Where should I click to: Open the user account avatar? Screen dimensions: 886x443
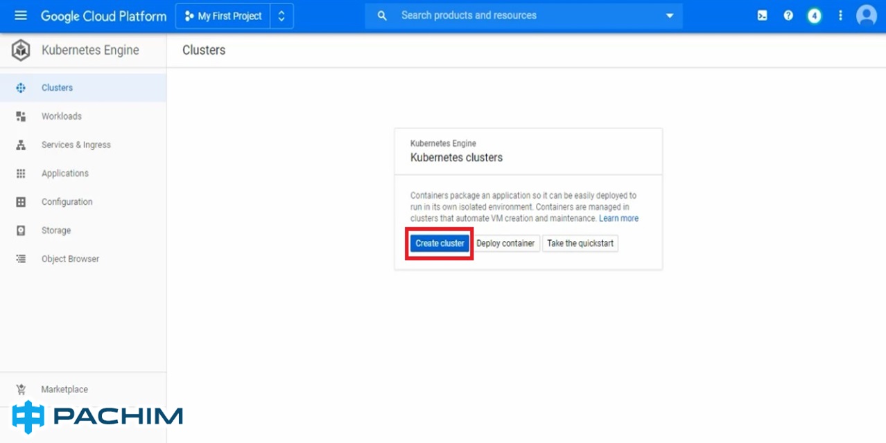point(867,15)
